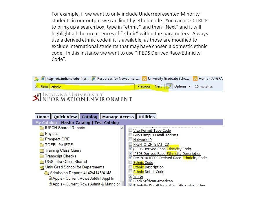Click the Visa Permit Type Code link
Image resolution: width=278 pixels, height=208 pixels.
[152, 131]
